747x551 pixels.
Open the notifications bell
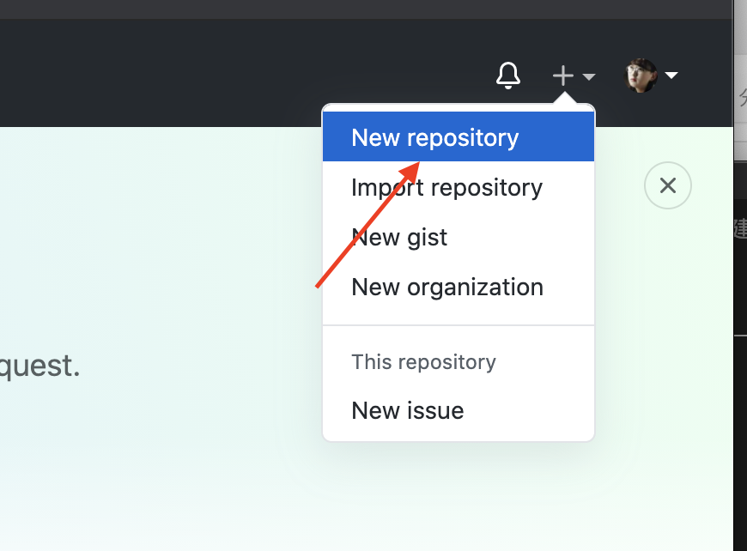[x=508, y=76]
